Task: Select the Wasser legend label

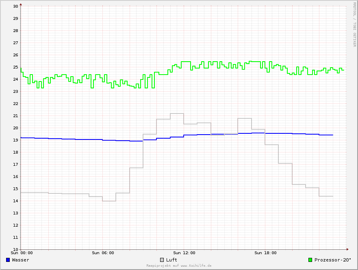Action: pyautogui.click(x=20, y=260)
